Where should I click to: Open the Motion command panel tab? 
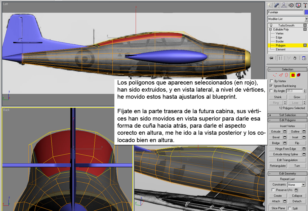(x=291, y=5)
